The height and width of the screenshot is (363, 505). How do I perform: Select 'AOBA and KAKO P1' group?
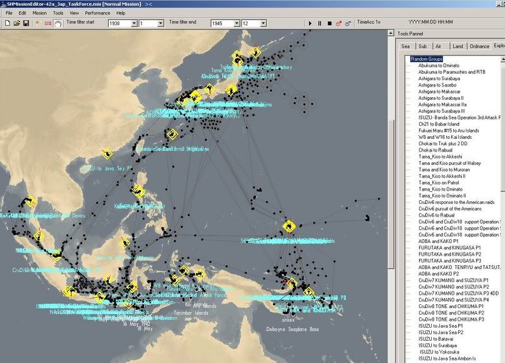pyautogui.click(x=439, y=241)
